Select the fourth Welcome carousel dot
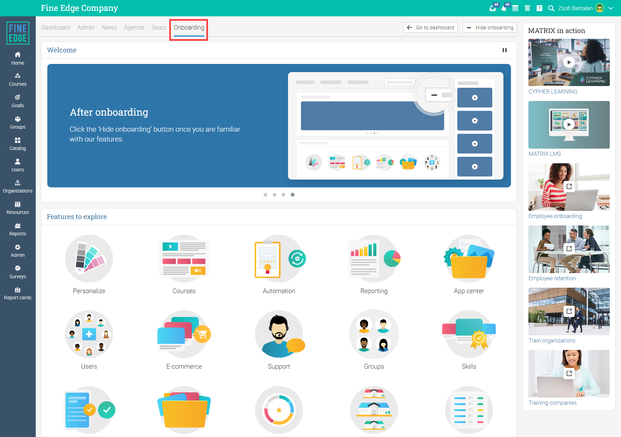Image resolution: width=621 pixels, height=437 pixels. (x=292, y=195)
